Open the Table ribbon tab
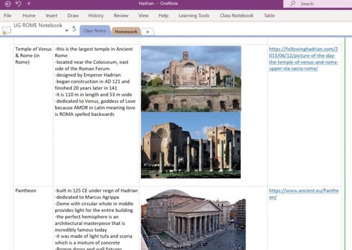 [x=269, y=15]
